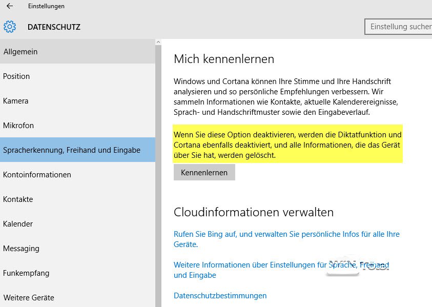The width and height of the screenshot is (432, 307).
Task: Click the back arrow in title bar
Action: coord(10,6)
